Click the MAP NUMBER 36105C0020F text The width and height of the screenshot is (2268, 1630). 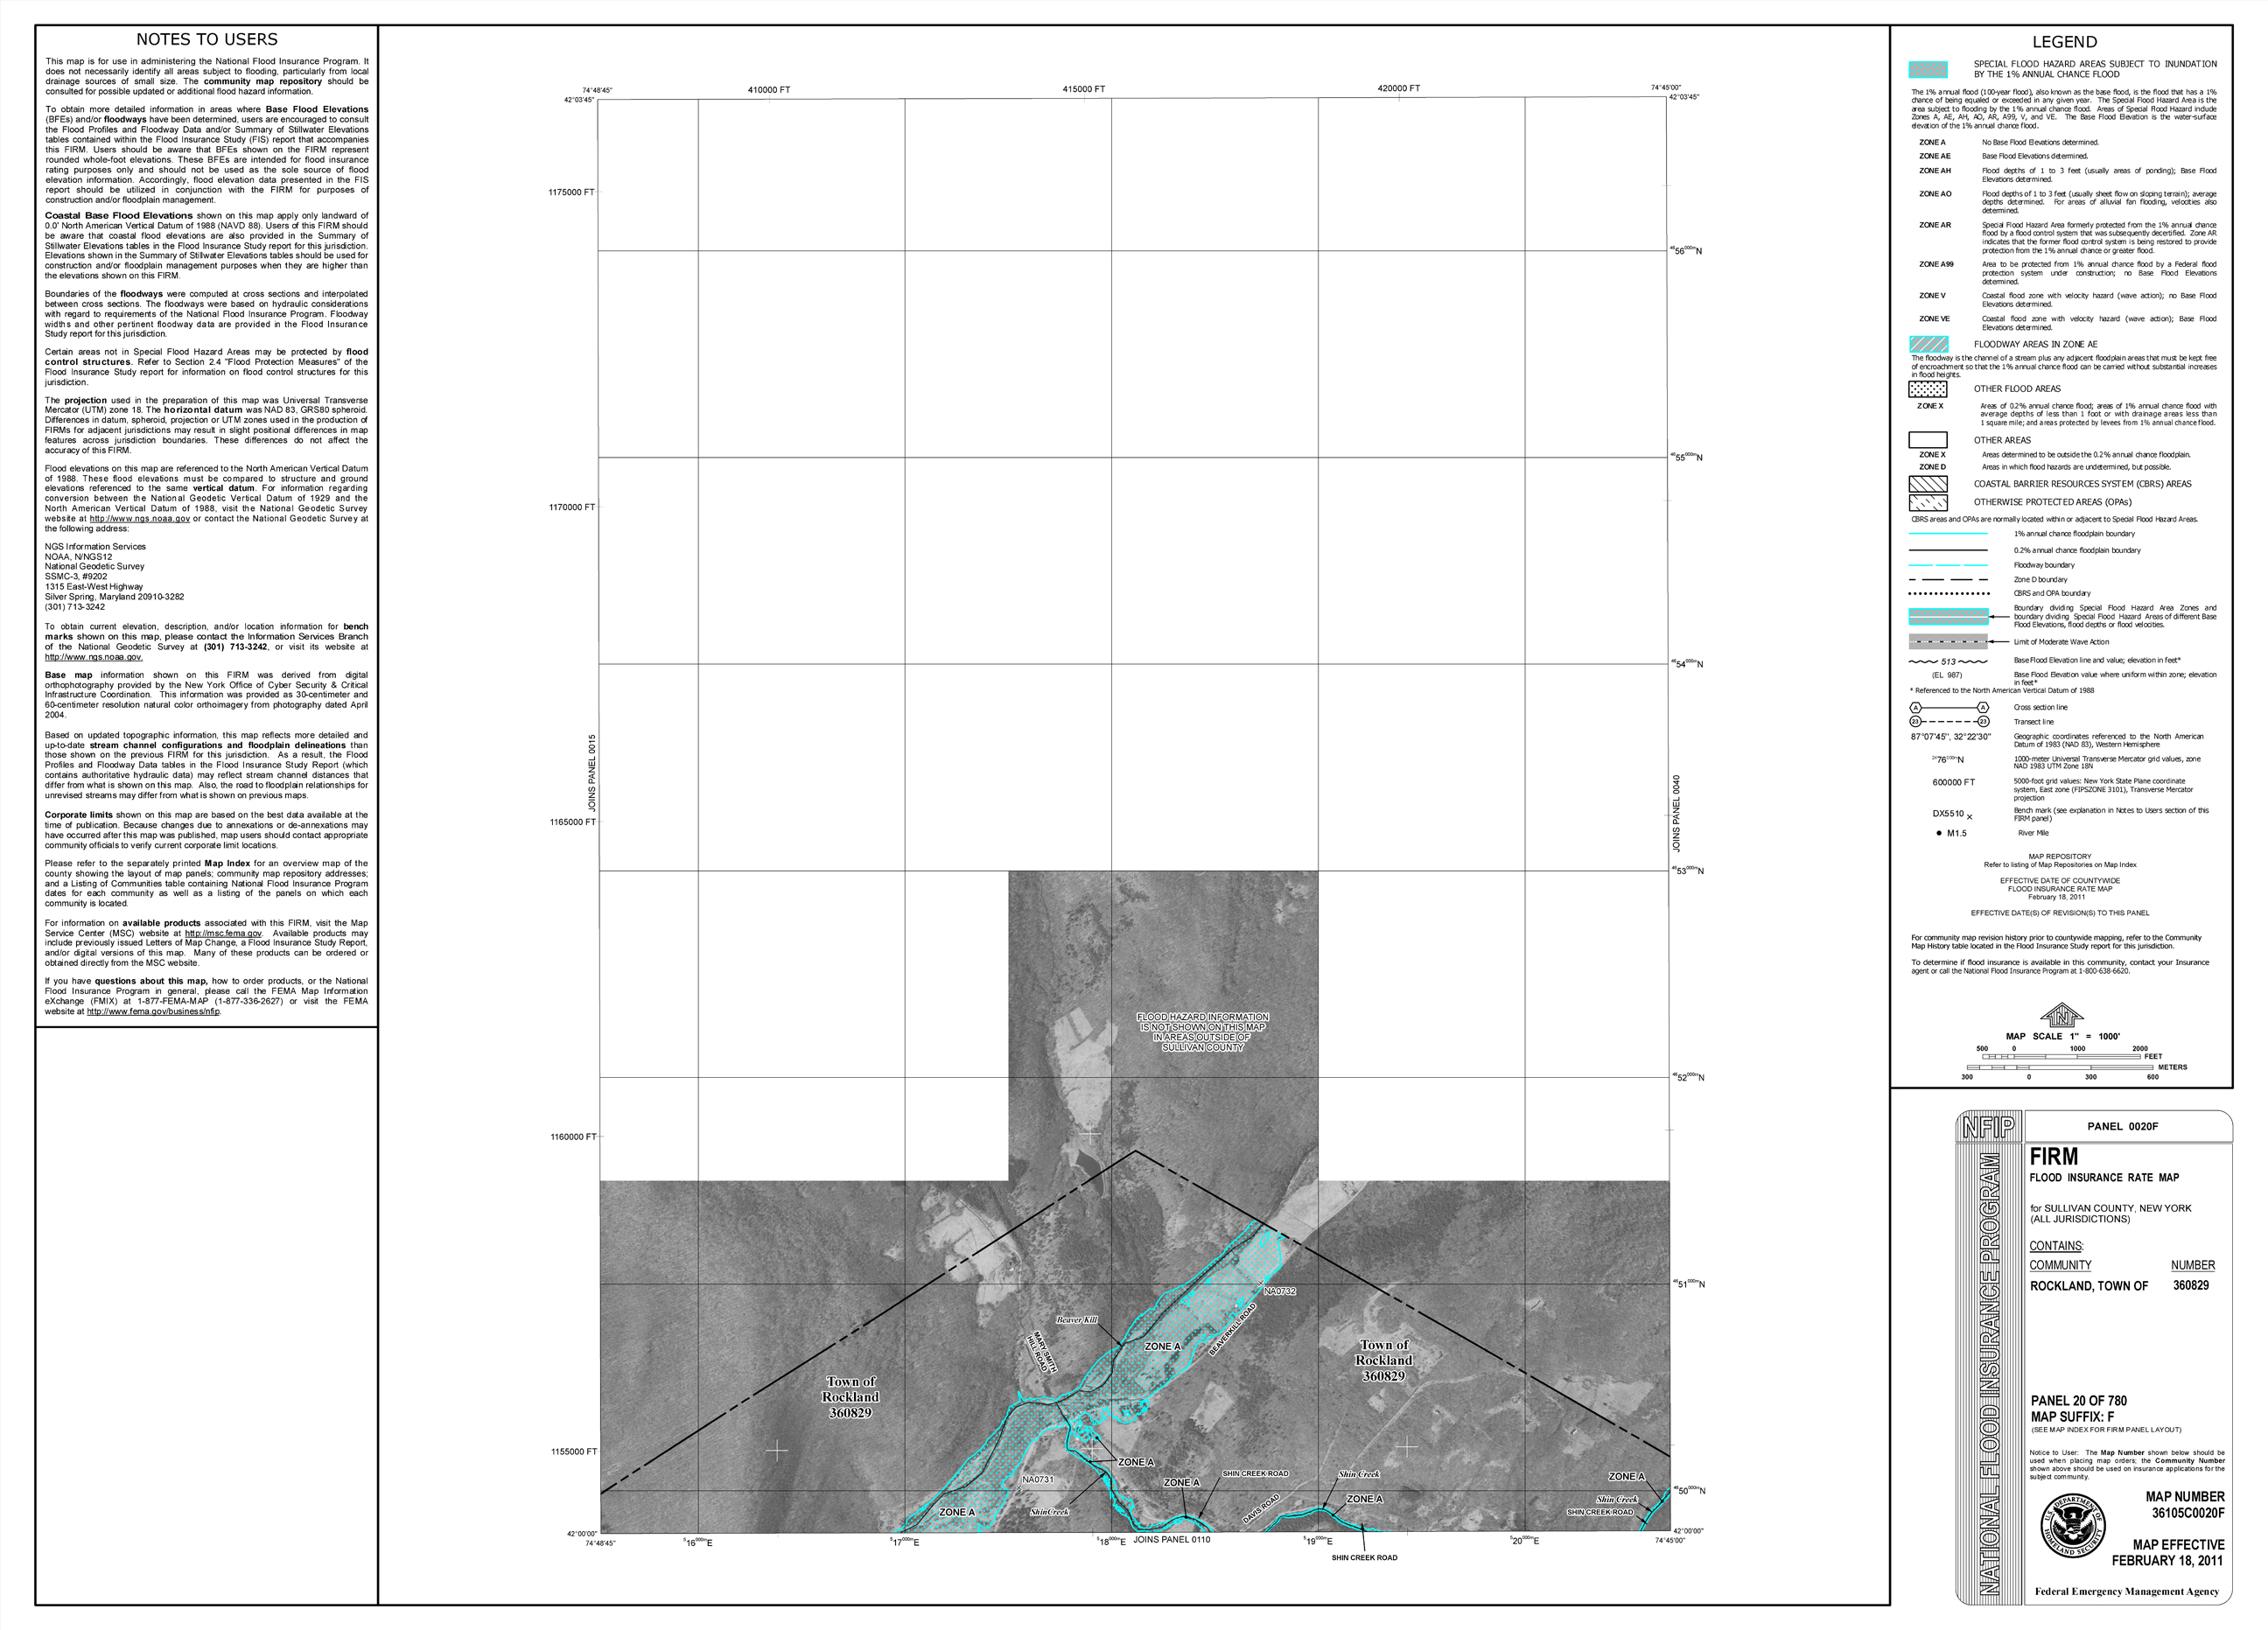pos(2185,1505)
